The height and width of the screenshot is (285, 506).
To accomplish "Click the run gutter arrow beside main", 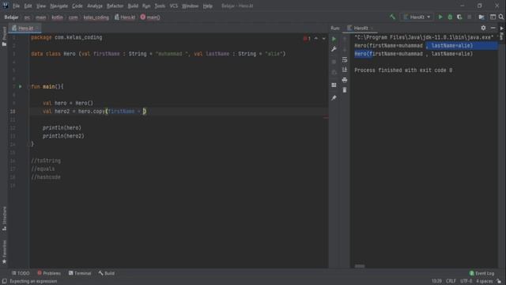I will [21, 86].
